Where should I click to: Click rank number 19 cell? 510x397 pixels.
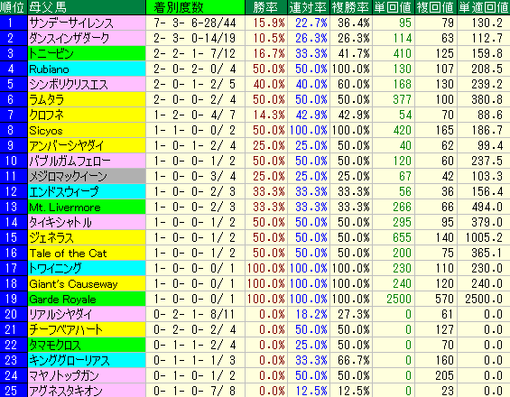coord(14,299)
